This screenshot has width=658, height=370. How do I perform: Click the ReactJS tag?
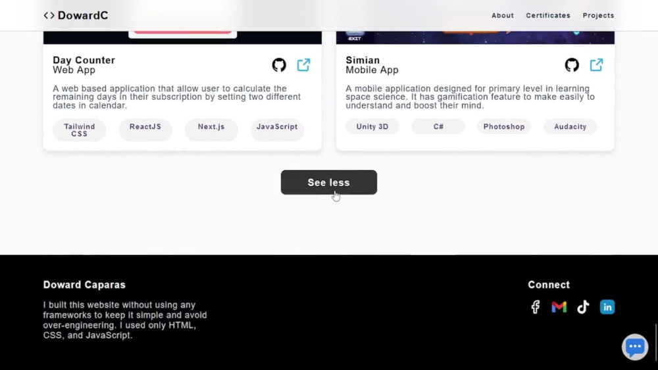click(x=145, y=130)
